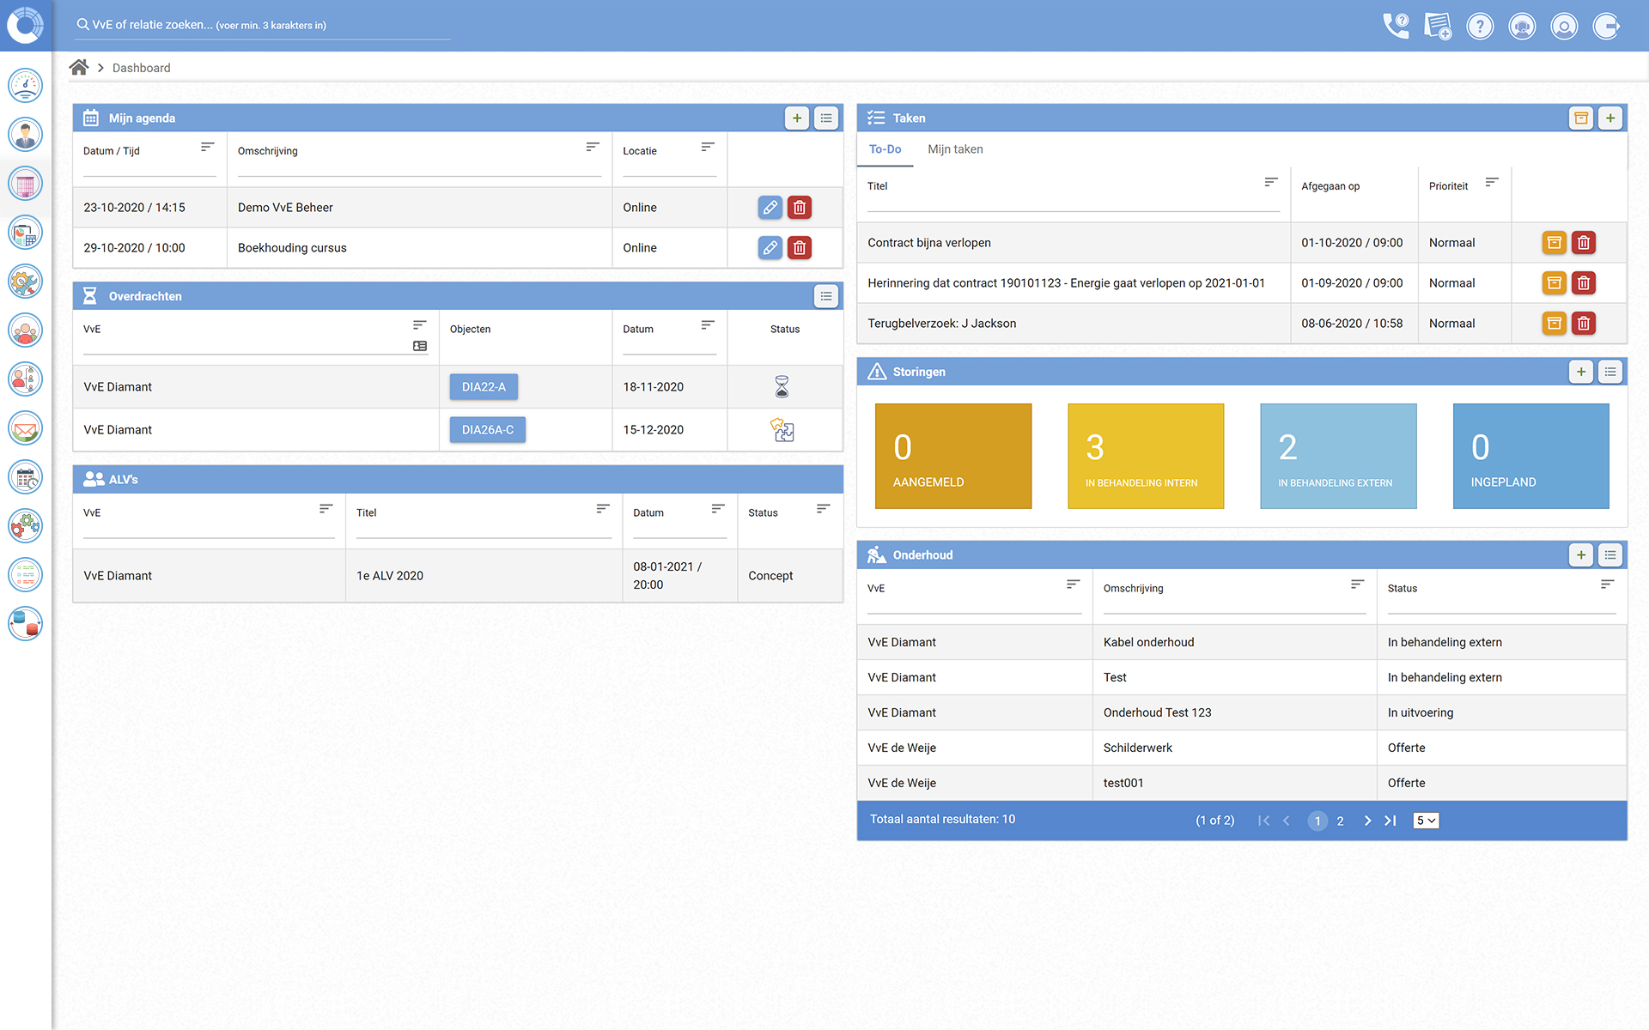Select the building icon in the sidebar

25,183
